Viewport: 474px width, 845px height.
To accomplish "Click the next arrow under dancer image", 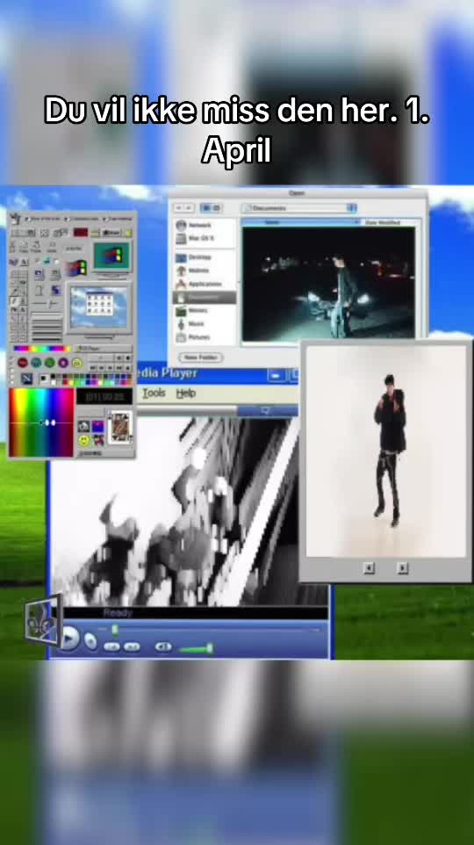I will (x=402, y=567).
